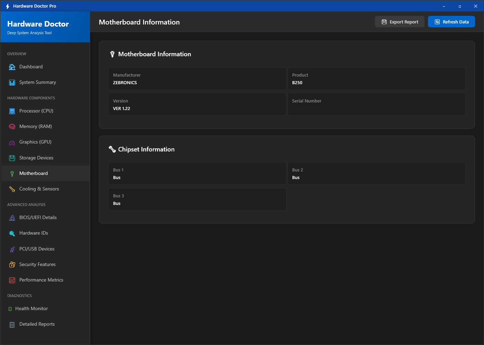This screenshot has height=345, width=484.
Task: Select the Product B250 field
Action: pos(376,79)
